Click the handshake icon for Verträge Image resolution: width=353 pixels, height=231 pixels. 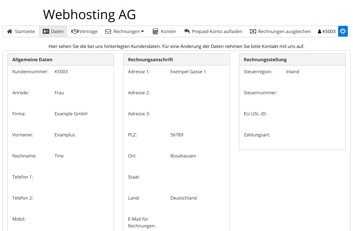[x=75, y=31]
